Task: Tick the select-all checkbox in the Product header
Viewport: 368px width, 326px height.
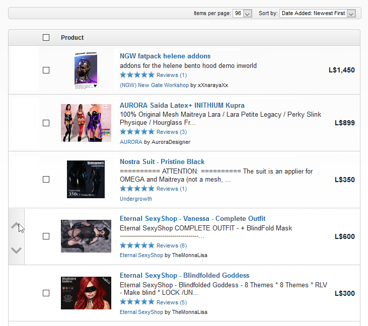Action: pos(46,37)
